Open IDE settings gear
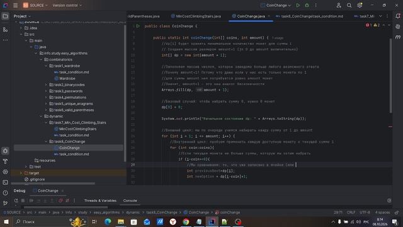The image size is (403, 227). click(x=360, y=5)
